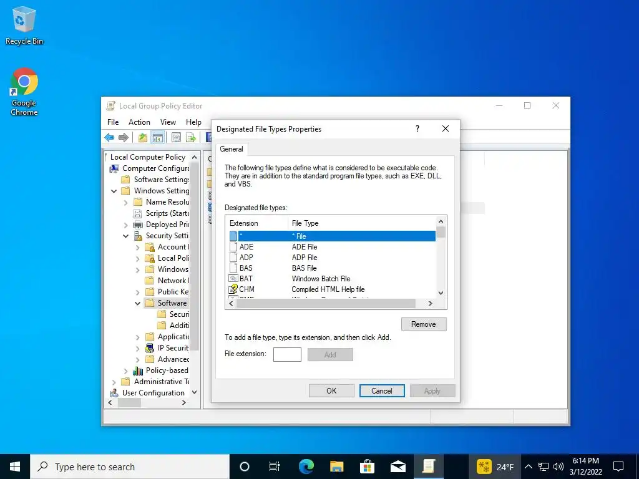Open the File menu
Screen dimensions: 639x479
(x=113, y=122)
